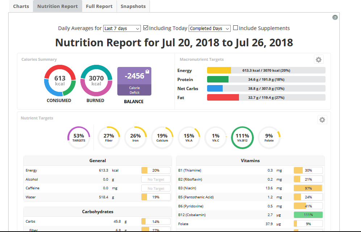Uncheck the Including Today checkbox
The image size is (361, 232).
pos(146,28)
